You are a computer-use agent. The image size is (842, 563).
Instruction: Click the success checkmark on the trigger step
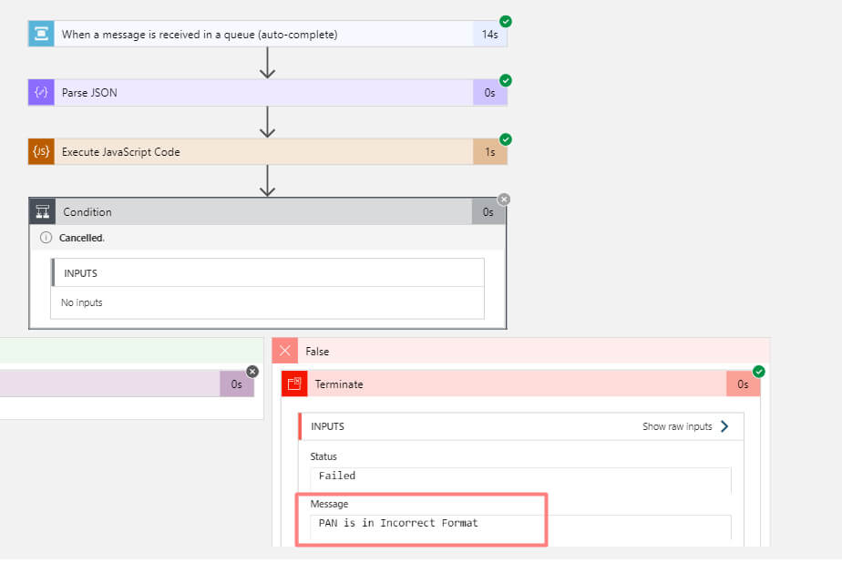(504, 21)
